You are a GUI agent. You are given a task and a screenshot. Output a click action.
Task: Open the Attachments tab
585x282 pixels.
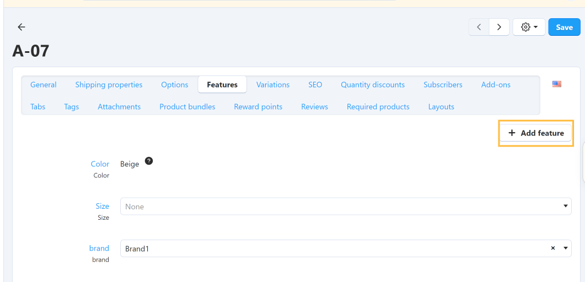pyautogui.click(x=119, y=106)
